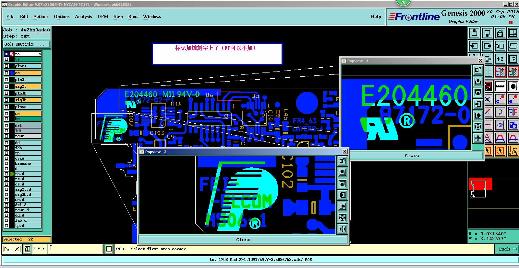
Task: Click the rotate arrow tool icon
Action: (x=500, y=112)
